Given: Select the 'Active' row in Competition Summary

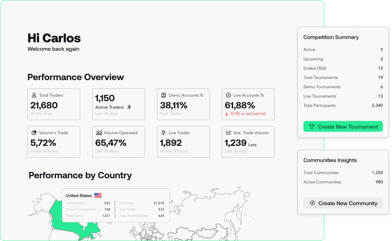Looking at the screenshot, I should tap(343, 50).
